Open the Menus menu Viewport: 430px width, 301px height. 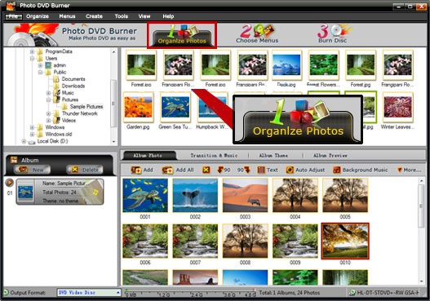(x=67, y=16)
